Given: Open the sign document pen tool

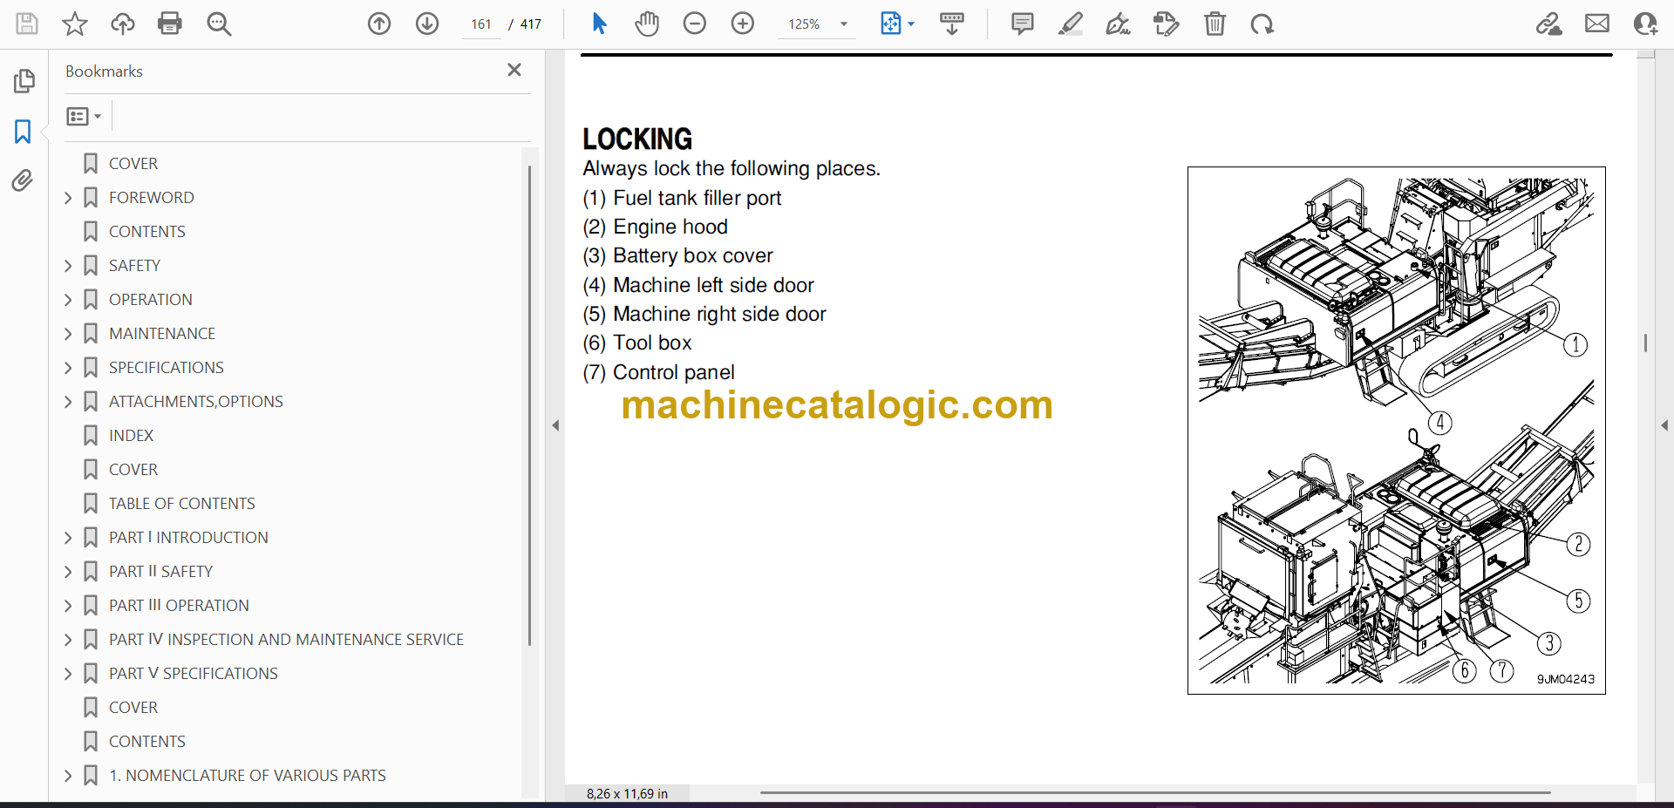Looking at the screenshot, I should click(1118, 24).
